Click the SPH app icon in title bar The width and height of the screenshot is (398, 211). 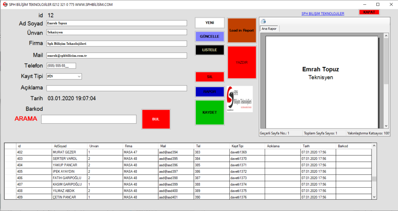click(5, 4)
